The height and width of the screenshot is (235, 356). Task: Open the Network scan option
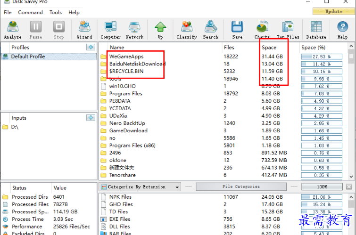click(135, 30)
